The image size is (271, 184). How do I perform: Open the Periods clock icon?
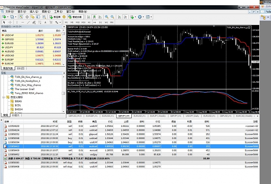point(140,17)
